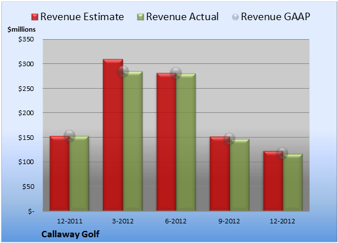Click the '$50' axis value
The height and width of the screenshot is (243, 338).
(x=28, y=187)
